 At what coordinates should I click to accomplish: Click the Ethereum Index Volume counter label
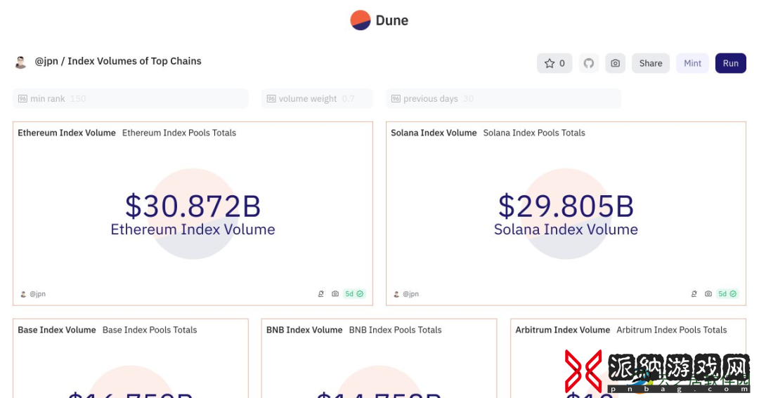pos(193,230)
